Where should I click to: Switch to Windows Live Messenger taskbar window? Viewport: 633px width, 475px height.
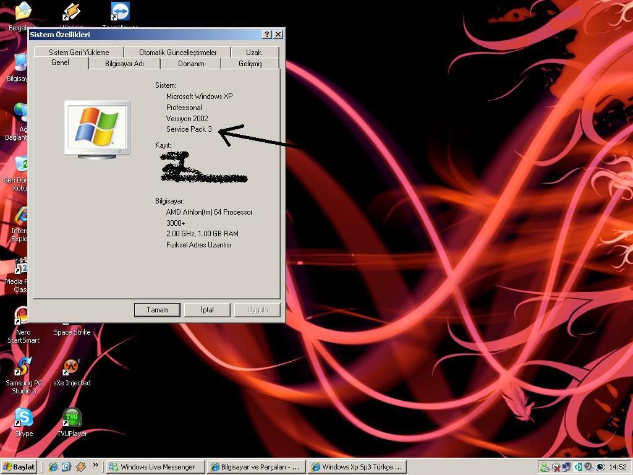156,467
